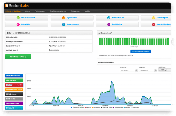
Task: Toggle the Opens legend entry
Action: [104, 107]
